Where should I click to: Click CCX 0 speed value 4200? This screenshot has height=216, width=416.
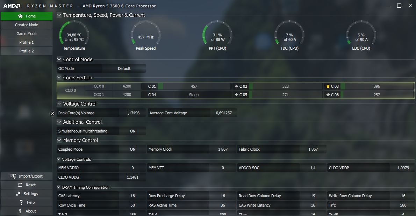[x=127, y=86]
